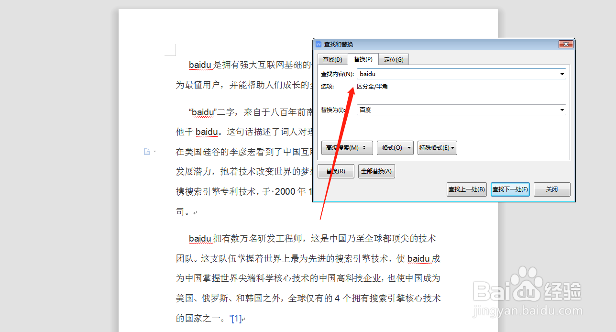The image size is (616, 332).
Task: Click the word baidu starting third paragraph
Action: 200,238
